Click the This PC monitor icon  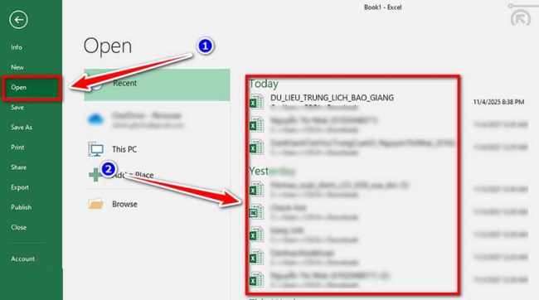click(x=96, y=149)
